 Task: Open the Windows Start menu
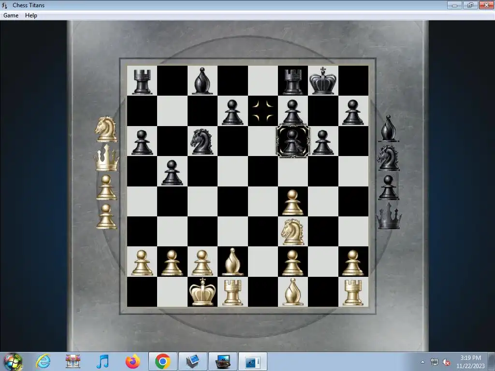(x=13, y=361)
